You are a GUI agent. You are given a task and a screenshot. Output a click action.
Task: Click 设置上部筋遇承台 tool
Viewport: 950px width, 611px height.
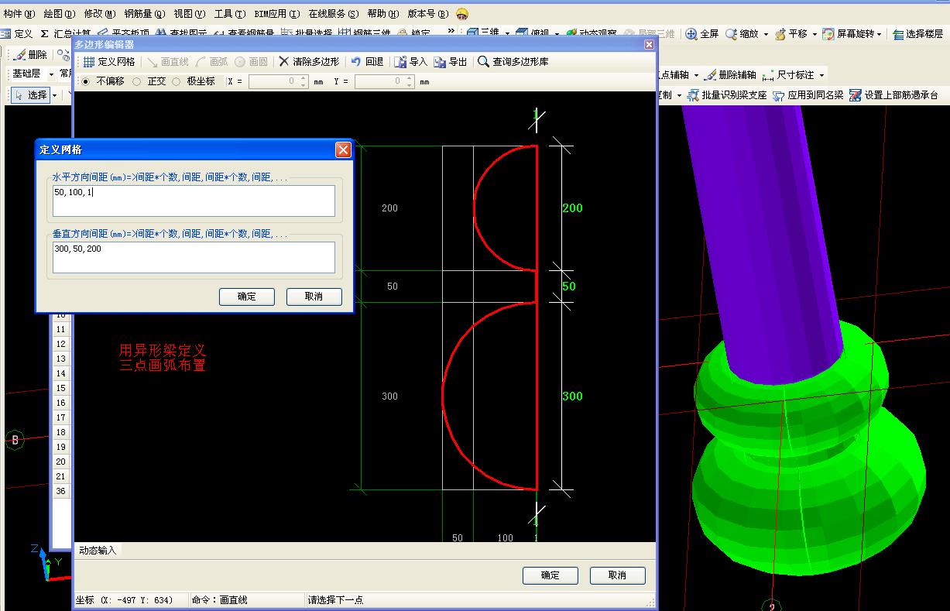pos(893,95)
